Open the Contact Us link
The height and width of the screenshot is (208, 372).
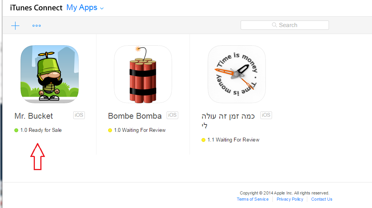[x=322, y=199]
